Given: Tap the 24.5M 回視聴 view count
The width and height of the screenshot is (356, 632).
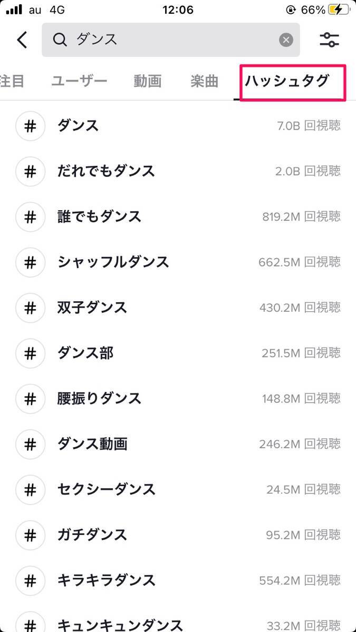Looking at the screenshot, I should (x=303, y=490).
